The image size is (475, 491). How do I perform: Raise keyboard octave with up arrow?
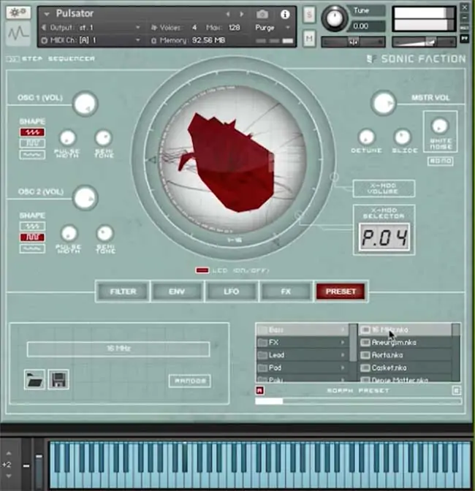click(x=9, y=453)
